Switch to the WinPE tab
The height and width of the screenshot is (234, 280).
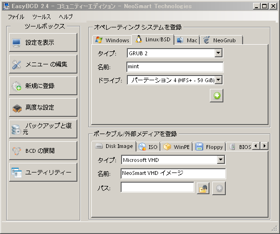click(x=176, y=147)
